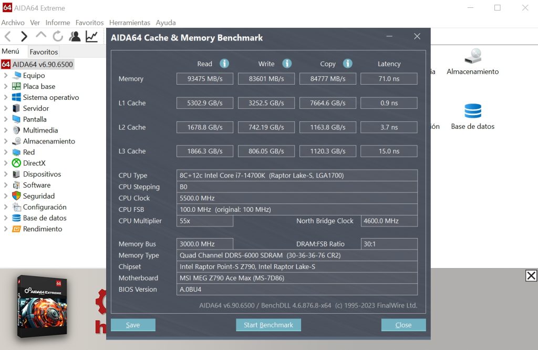Click the Memory Type DDR5-6000 field
538x350 pixels.
tap(297, 255)
